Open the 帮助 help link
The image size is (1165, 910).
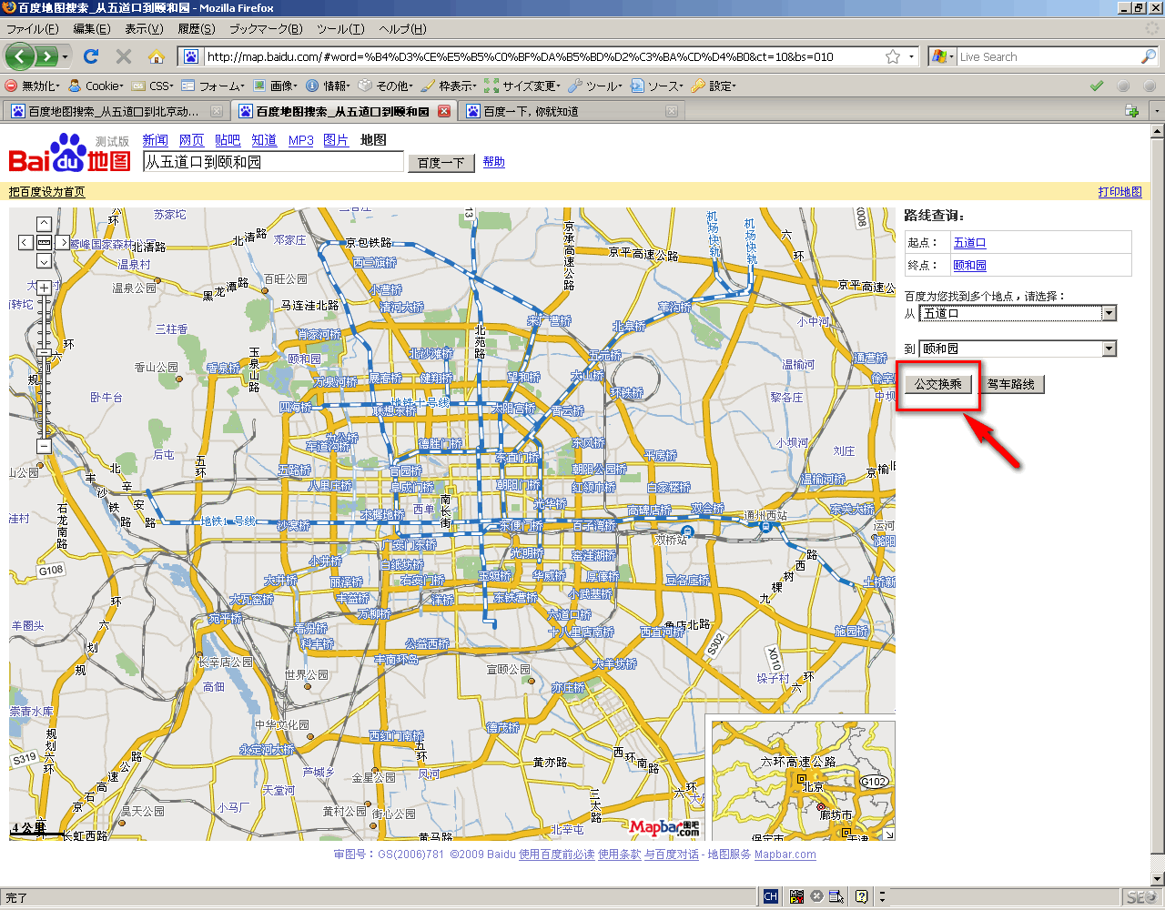coord(494,162)
